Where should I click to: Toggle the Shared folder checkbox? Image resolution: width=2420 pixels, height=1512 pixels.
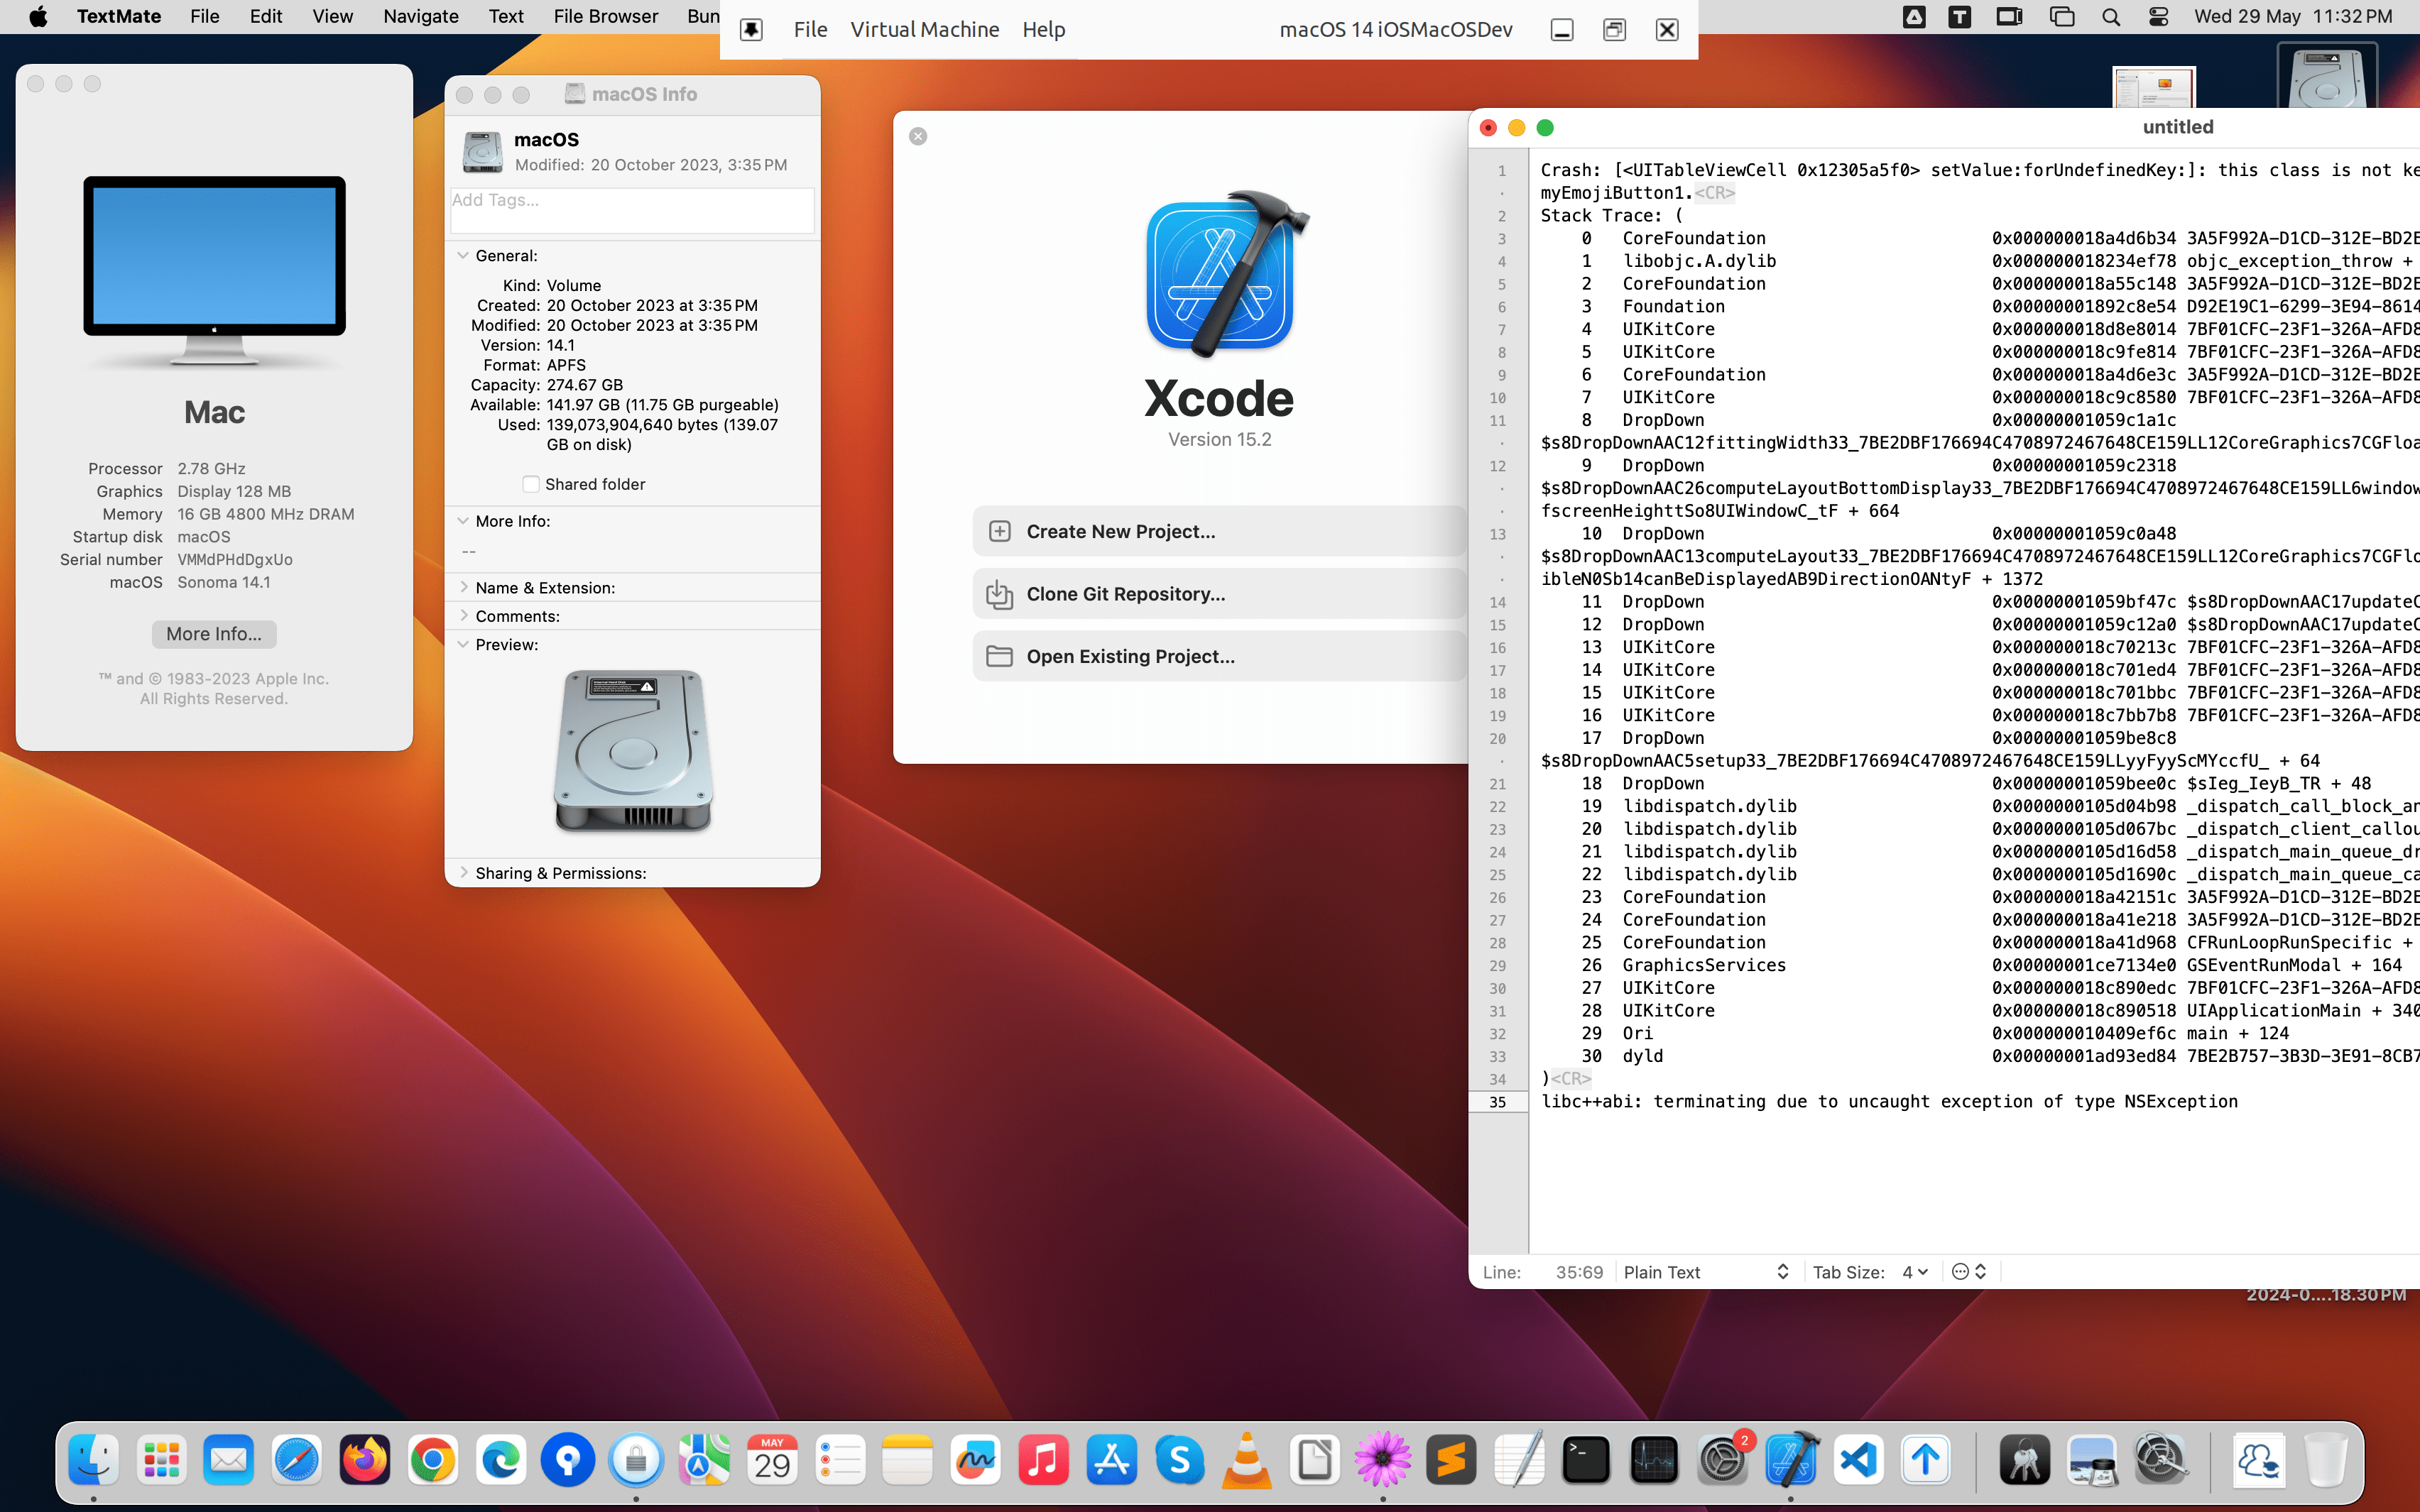[531, 484]
